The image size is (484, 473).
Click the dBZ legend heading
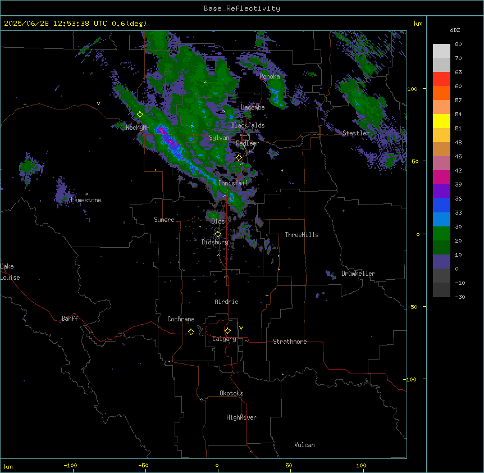pyautogui.click(x=455, y=30)
